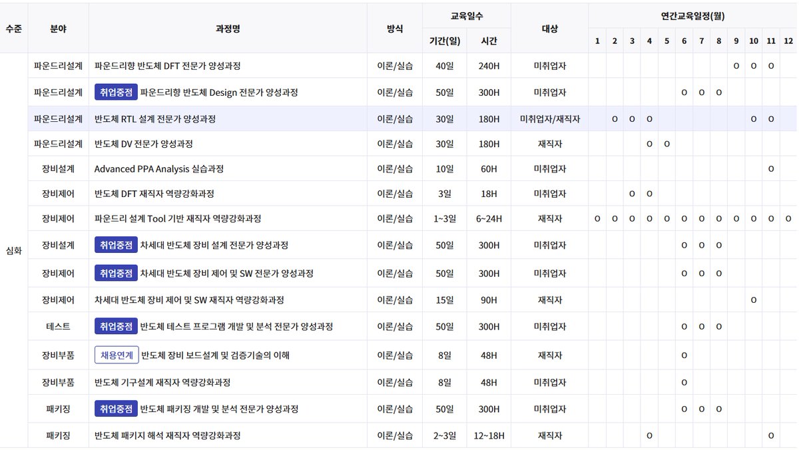Open 차세대 반도체 장비 제어 및 SW 재직자 역량강화과정
Viewport: 799px width, 450px height.
coord(189,300)
